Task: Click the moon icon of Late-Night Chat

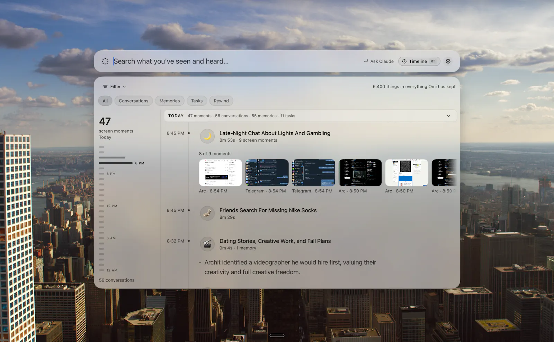Action: [x=207, y=136]
